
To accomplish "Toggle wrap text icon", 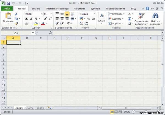I will (x=72, y=14).
